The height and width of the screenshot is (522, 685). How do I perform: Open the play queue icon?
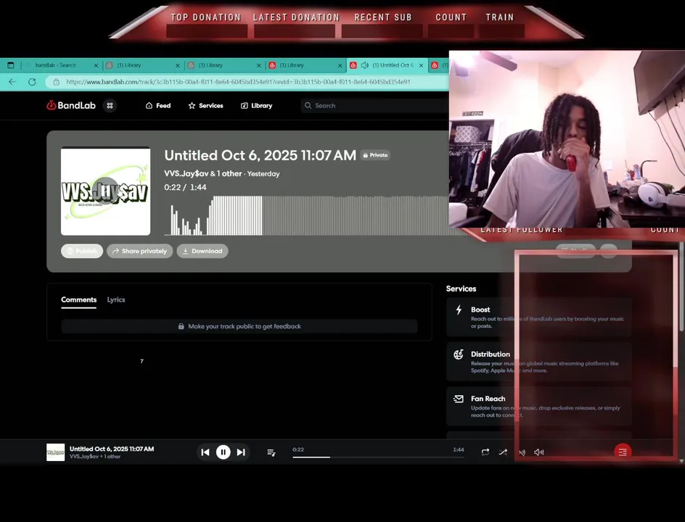(271, 452)
